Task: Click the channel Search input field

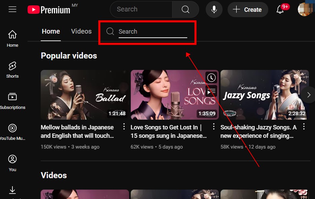Action: tap(153, 32)
